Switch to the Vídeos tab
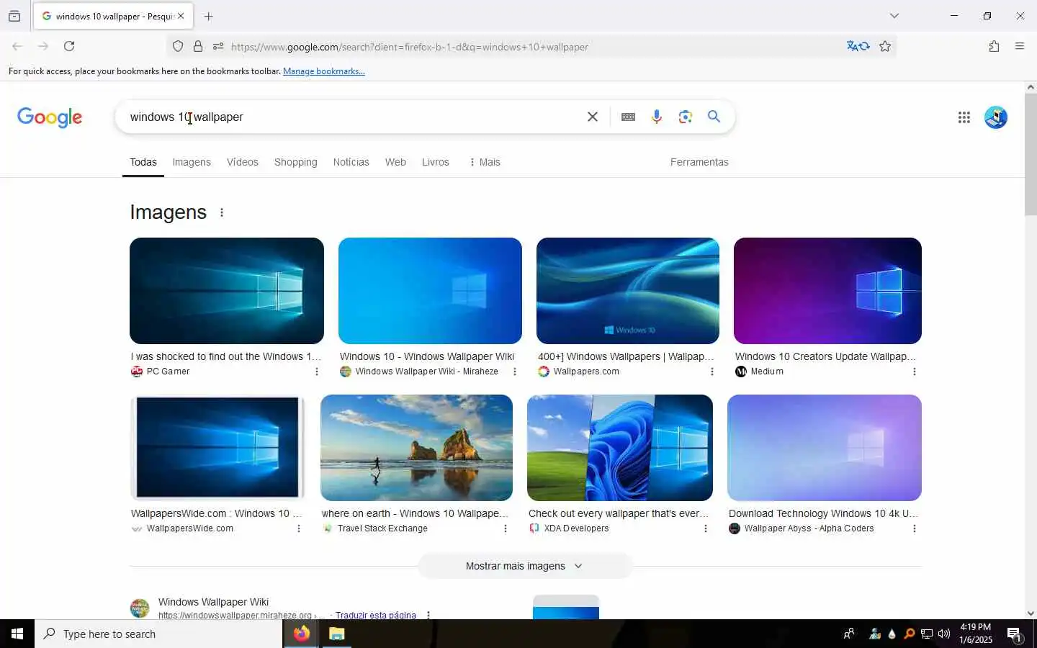This screenshot has width=1037, height=648. pos(243,162)
